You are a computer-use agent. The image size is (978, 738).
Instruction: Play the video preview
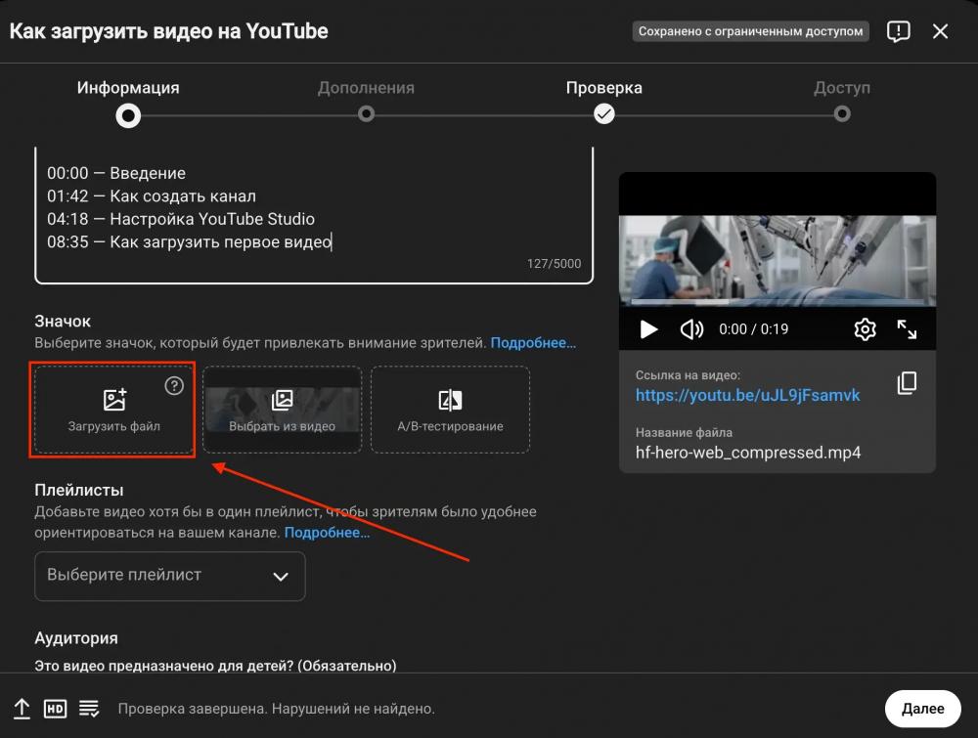click(x=648, y=329)
